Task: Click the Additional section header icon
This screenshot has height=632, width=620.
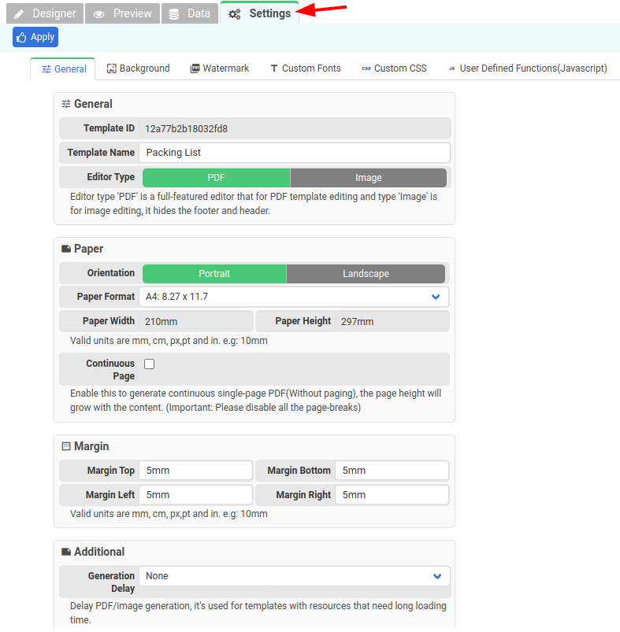Action: click(66, 552)
